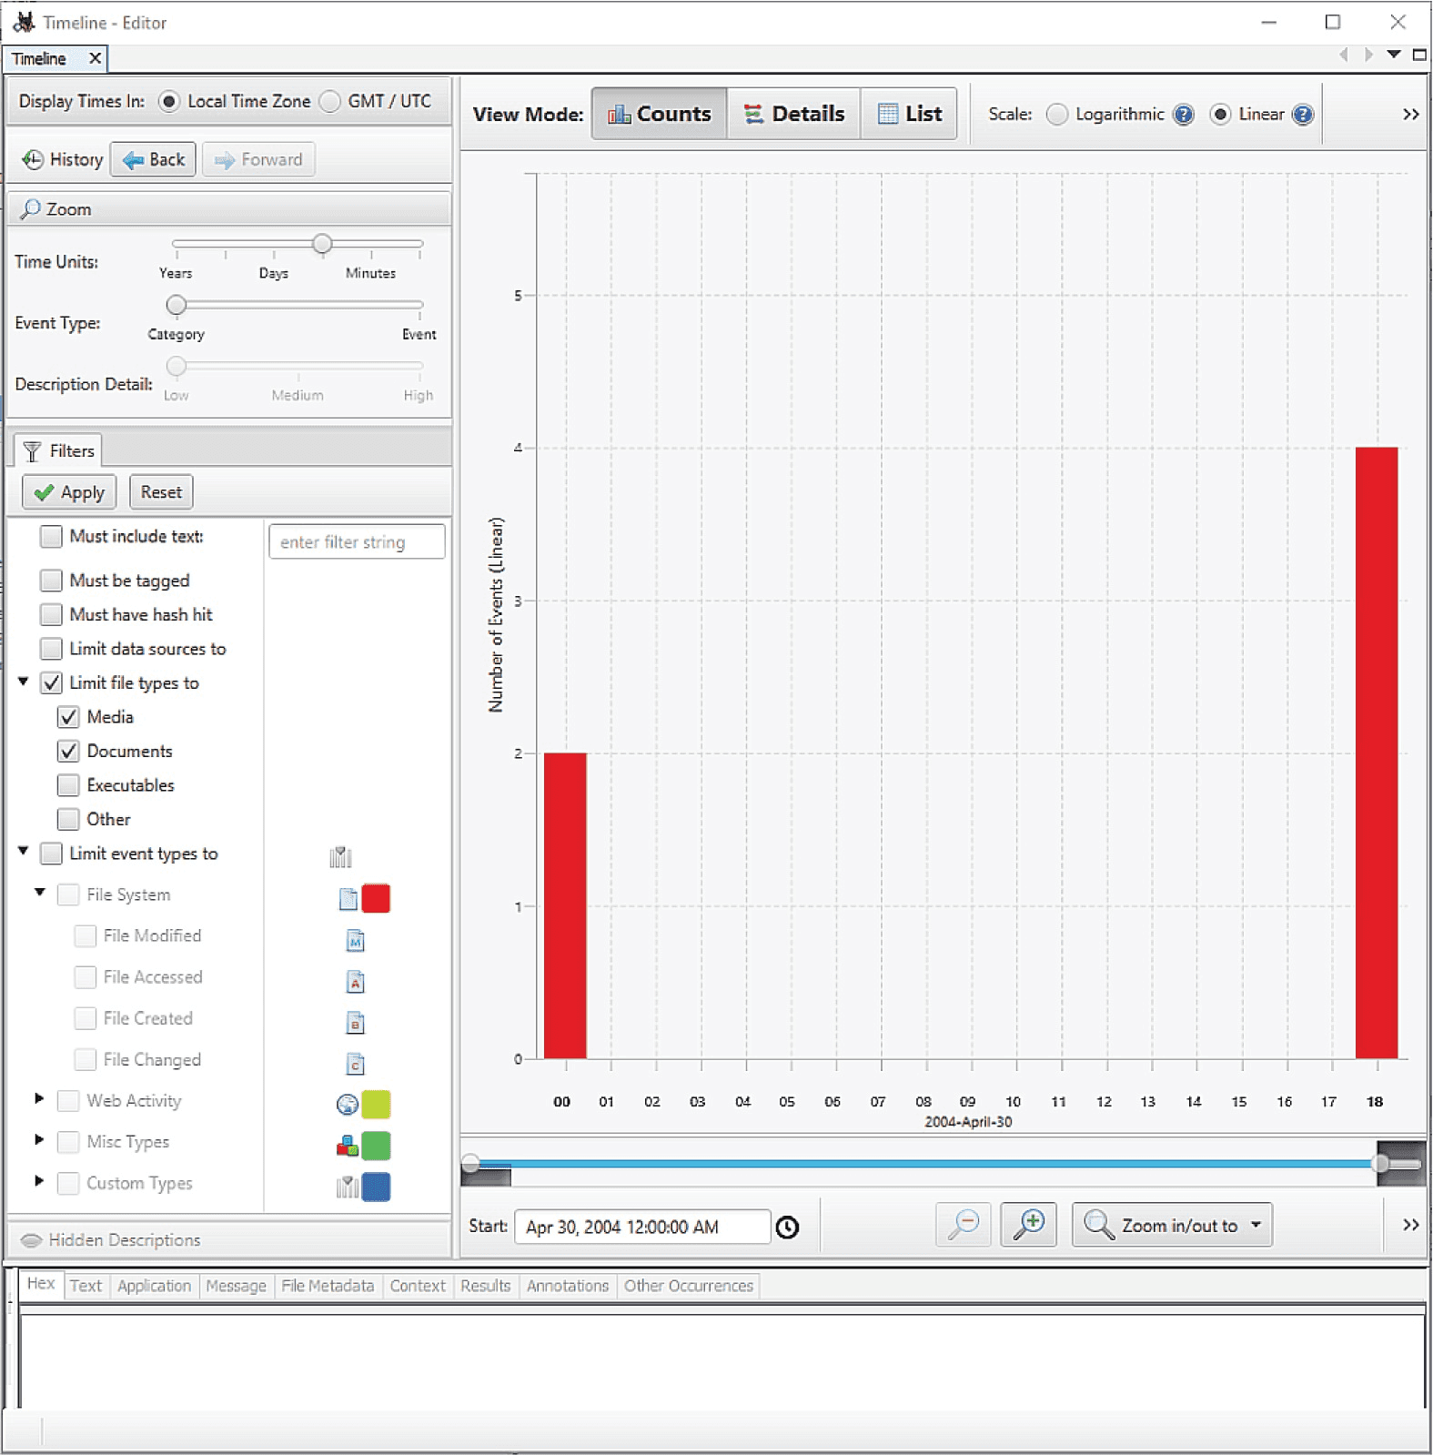Screen dimensions: 1433x1455
Task: Click the Start date time field
Action: (642, 1228)
